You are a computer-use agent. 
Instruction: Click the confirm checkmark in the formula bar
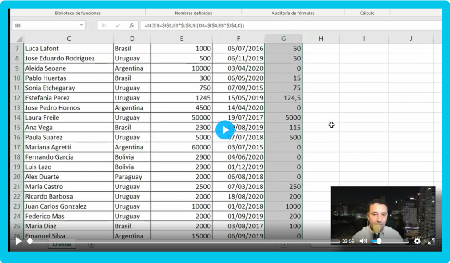click(118, 25)
